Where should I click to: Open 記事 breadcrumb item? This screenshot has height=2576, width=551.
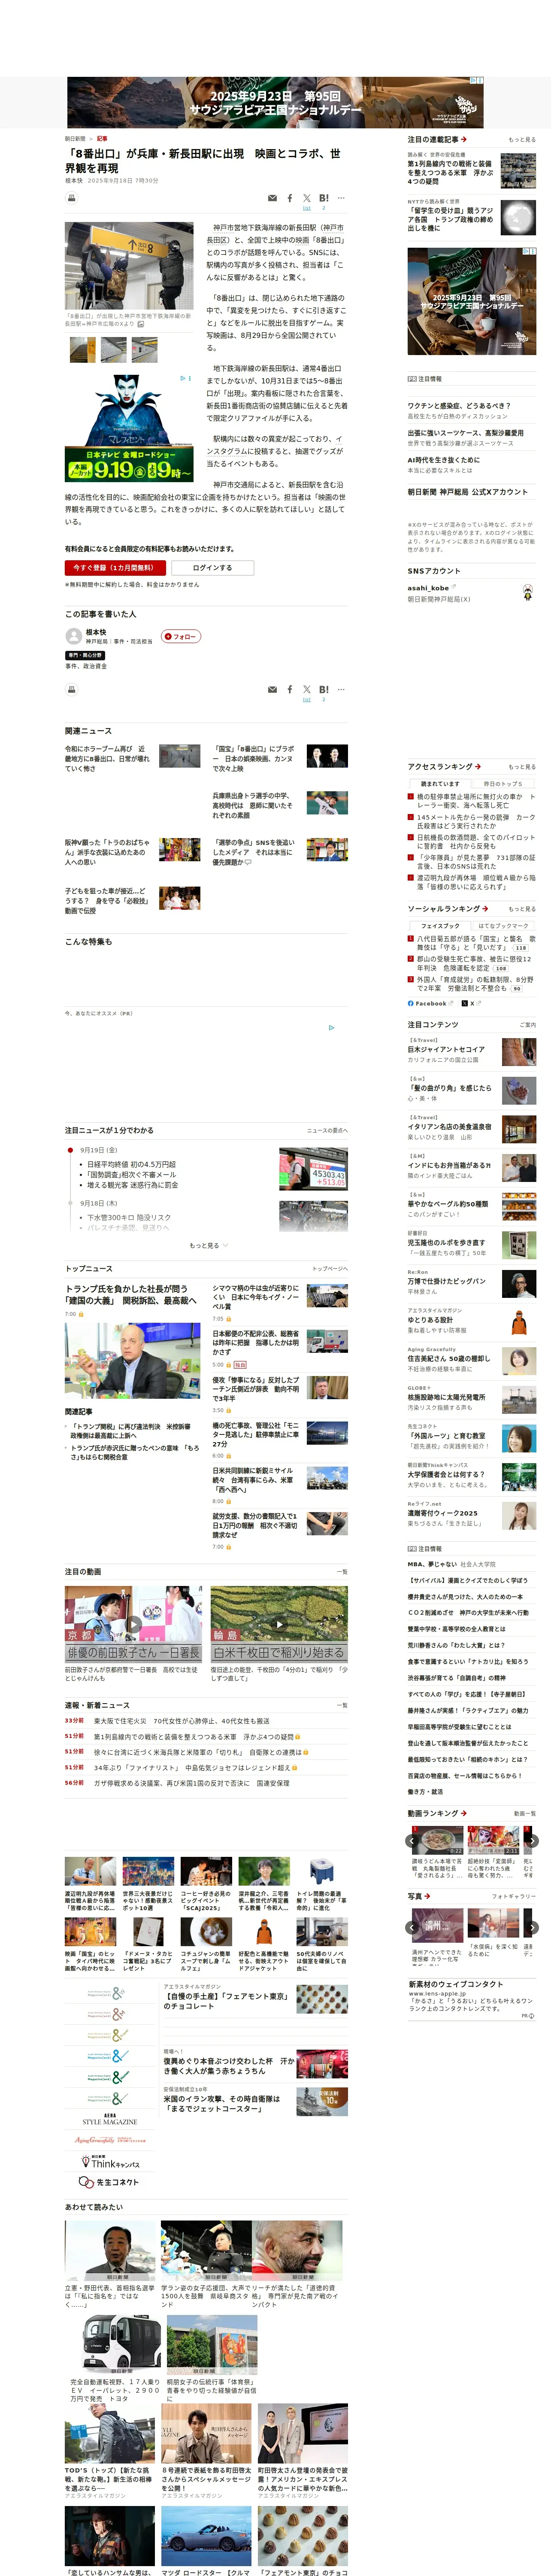tap(102, 139)
